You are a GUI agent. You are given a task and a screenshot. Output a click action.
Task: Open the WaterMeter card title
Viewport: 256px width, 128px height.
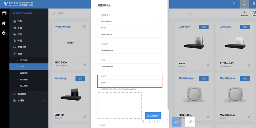pos(63,27)
